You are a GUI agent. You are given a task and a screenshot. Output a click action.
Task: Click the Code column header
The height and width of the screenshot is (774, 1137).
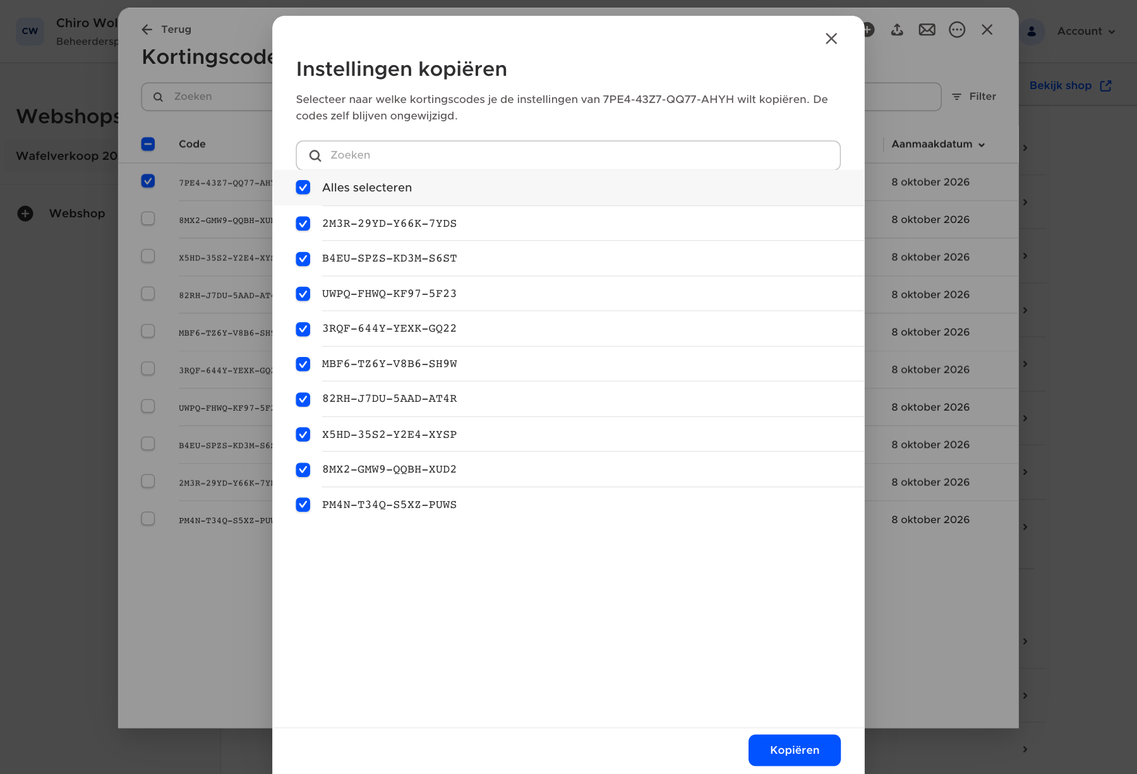[x=192, y=144]
